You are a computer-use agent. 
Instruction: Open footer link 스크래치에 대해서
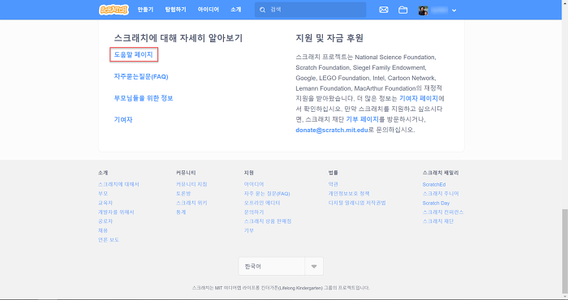click(x=118, y=185)
